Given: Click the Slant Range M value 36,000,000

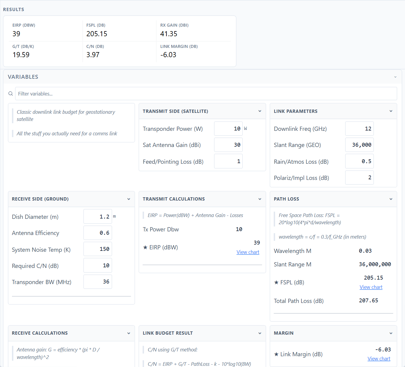Looking at the screenshot, I should pyautogui.click(x=375, y=264).
